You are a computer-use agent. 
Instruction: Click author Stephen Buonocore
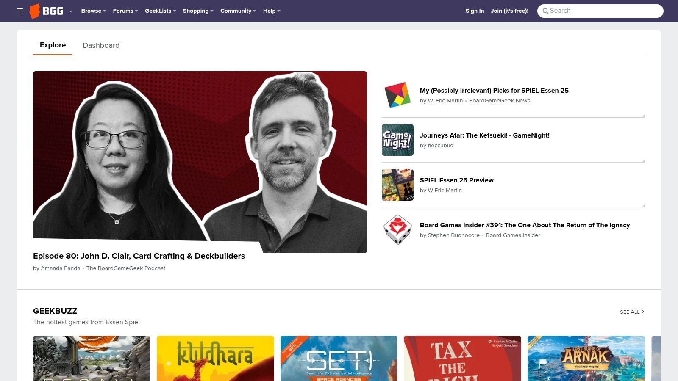454,235
